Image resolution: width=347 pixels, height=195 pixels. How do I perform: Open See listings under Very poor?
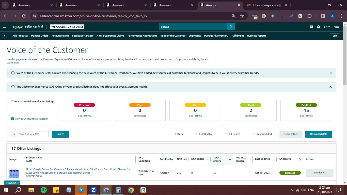[x=85, y=116]
